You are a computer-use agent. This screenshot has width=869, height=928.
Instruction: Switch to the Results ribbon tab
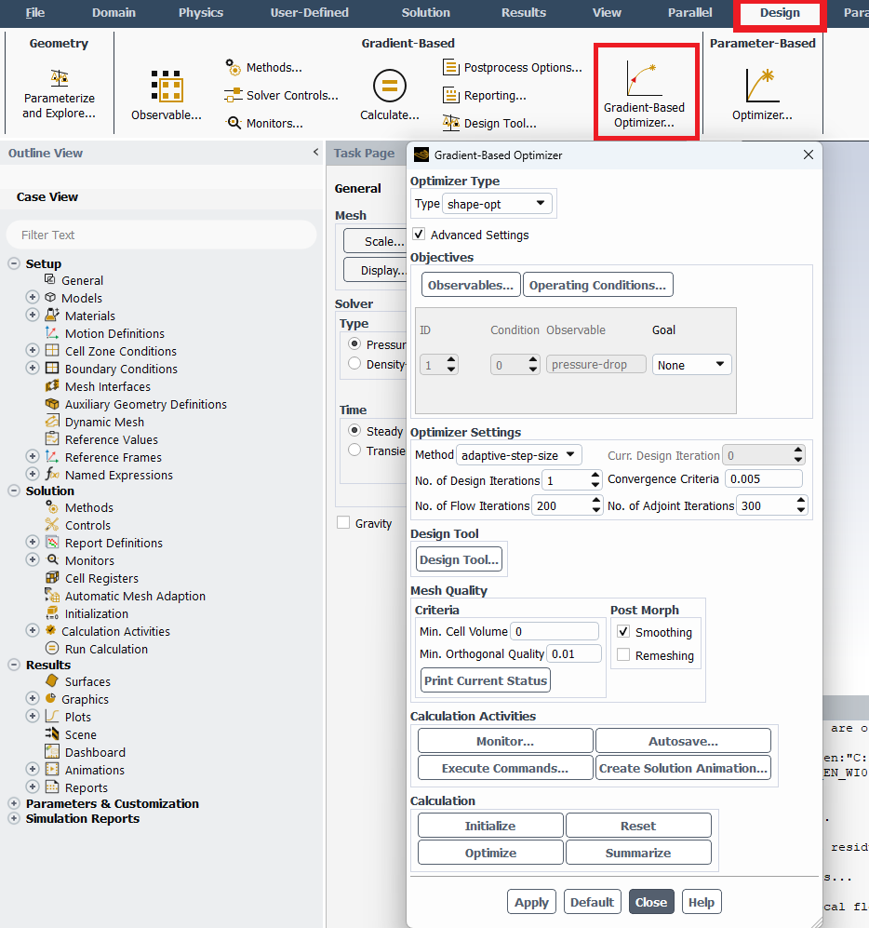tap(523, 13)
